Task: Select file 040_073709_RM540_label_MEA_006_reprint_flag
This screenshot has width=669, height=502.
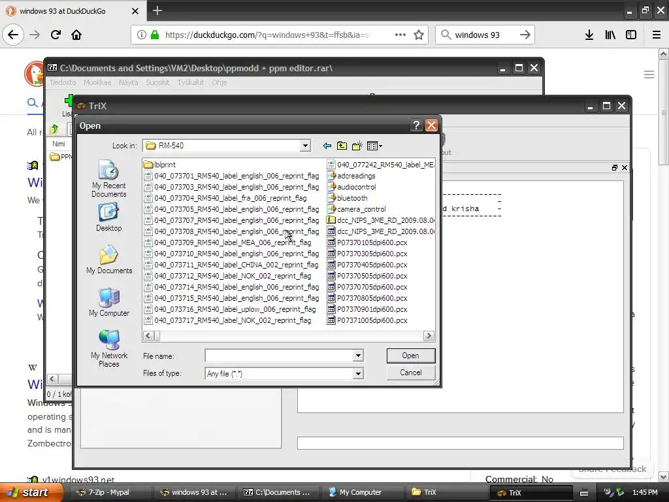Action: pos(228,242)
